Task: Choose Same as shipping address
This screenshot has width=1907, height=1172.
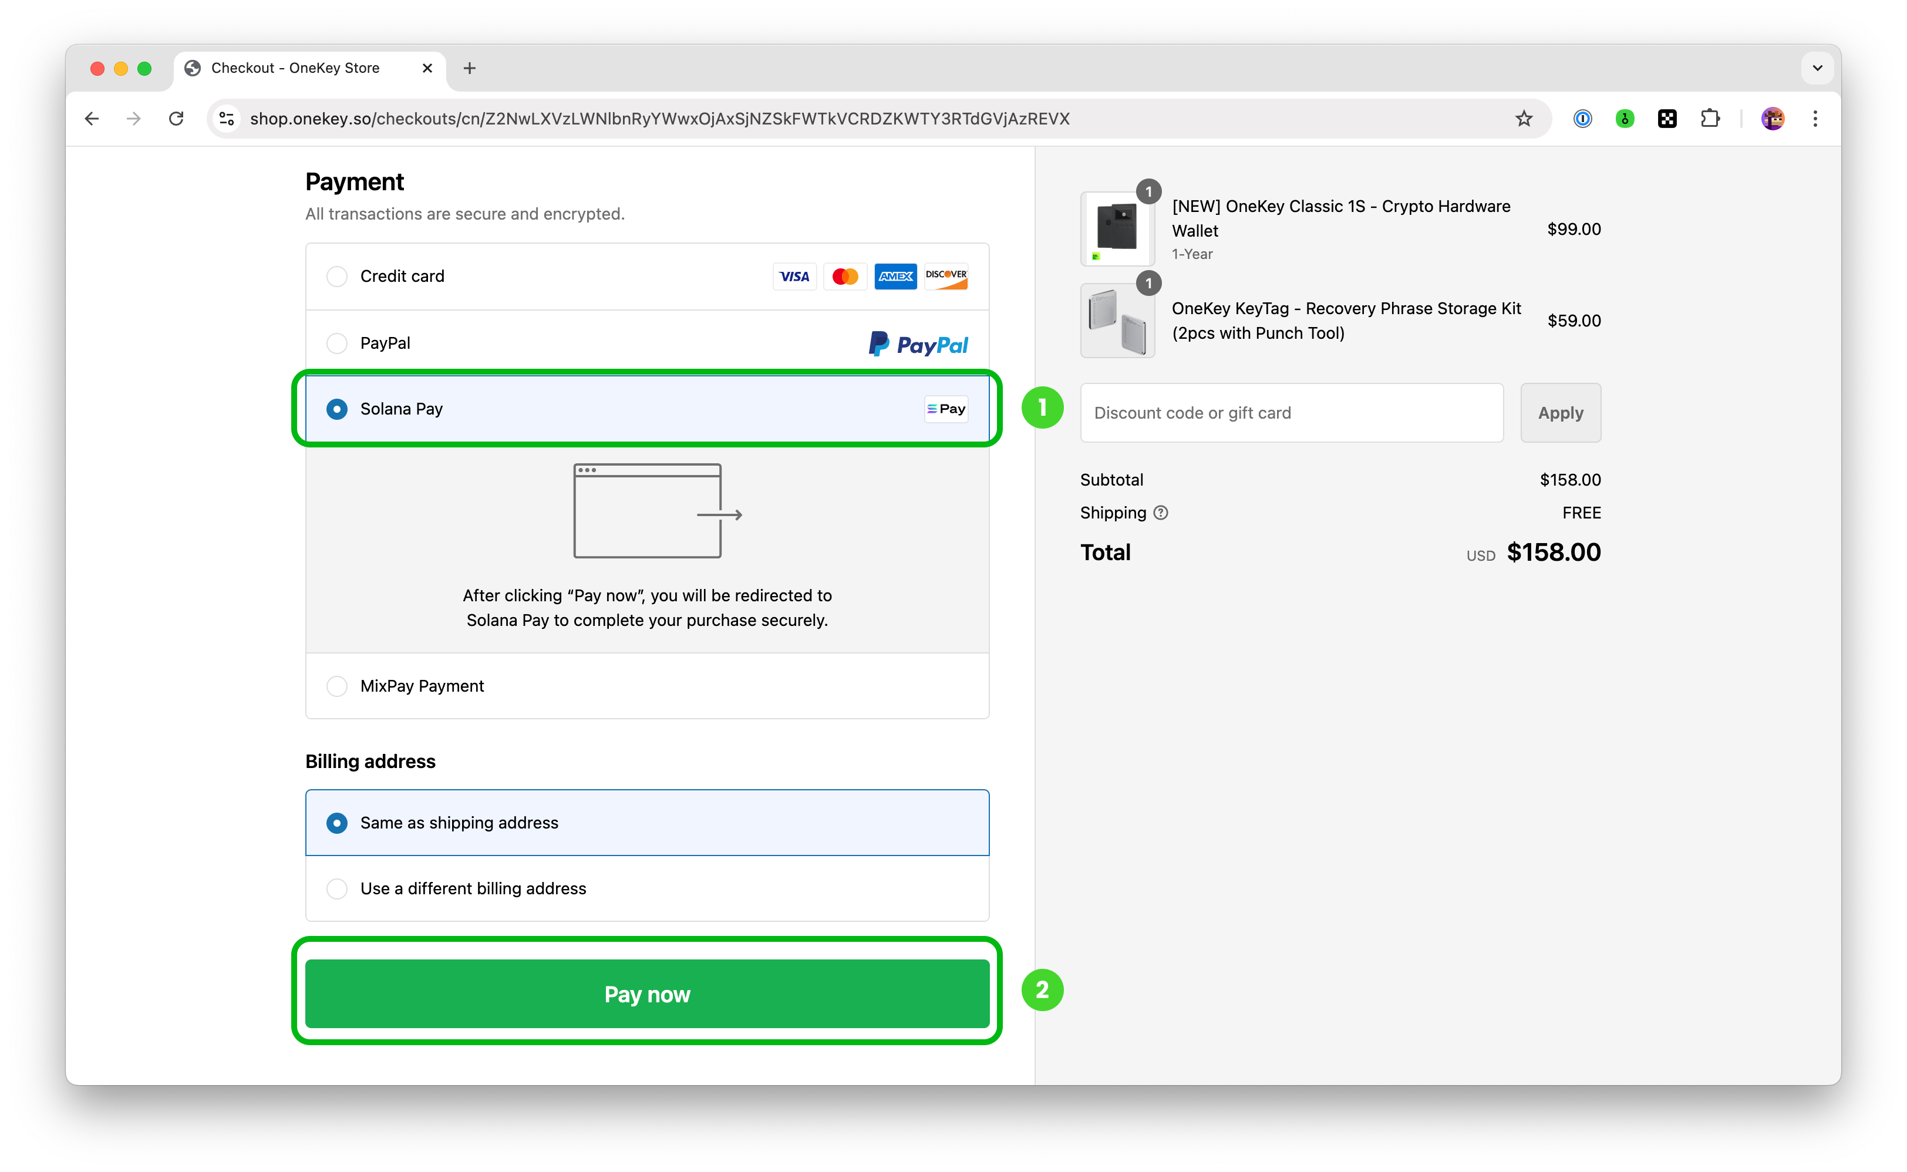Action: pyautogui.click(x=647, y=823)
